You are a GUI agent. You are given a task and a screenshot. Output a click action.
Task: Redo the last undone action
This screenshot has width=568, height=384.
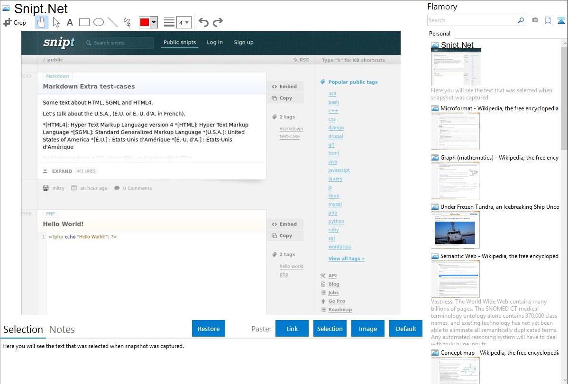click(218, 22)
